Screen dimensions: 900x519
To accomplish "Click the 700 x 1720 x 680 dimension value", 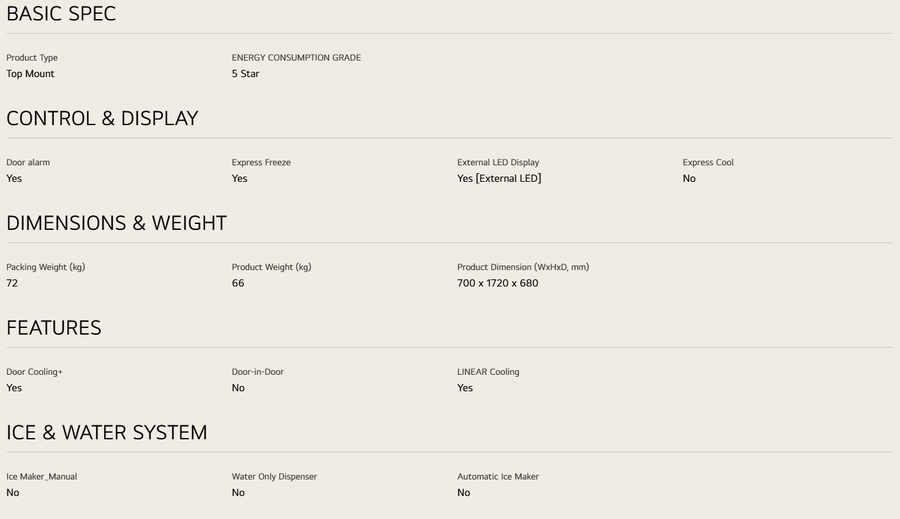I will pos(498,283).
